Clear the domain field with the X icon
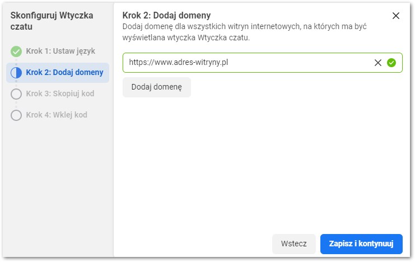Image resolution: width=415 pixels, height=262 pixels. coord(377,63)
